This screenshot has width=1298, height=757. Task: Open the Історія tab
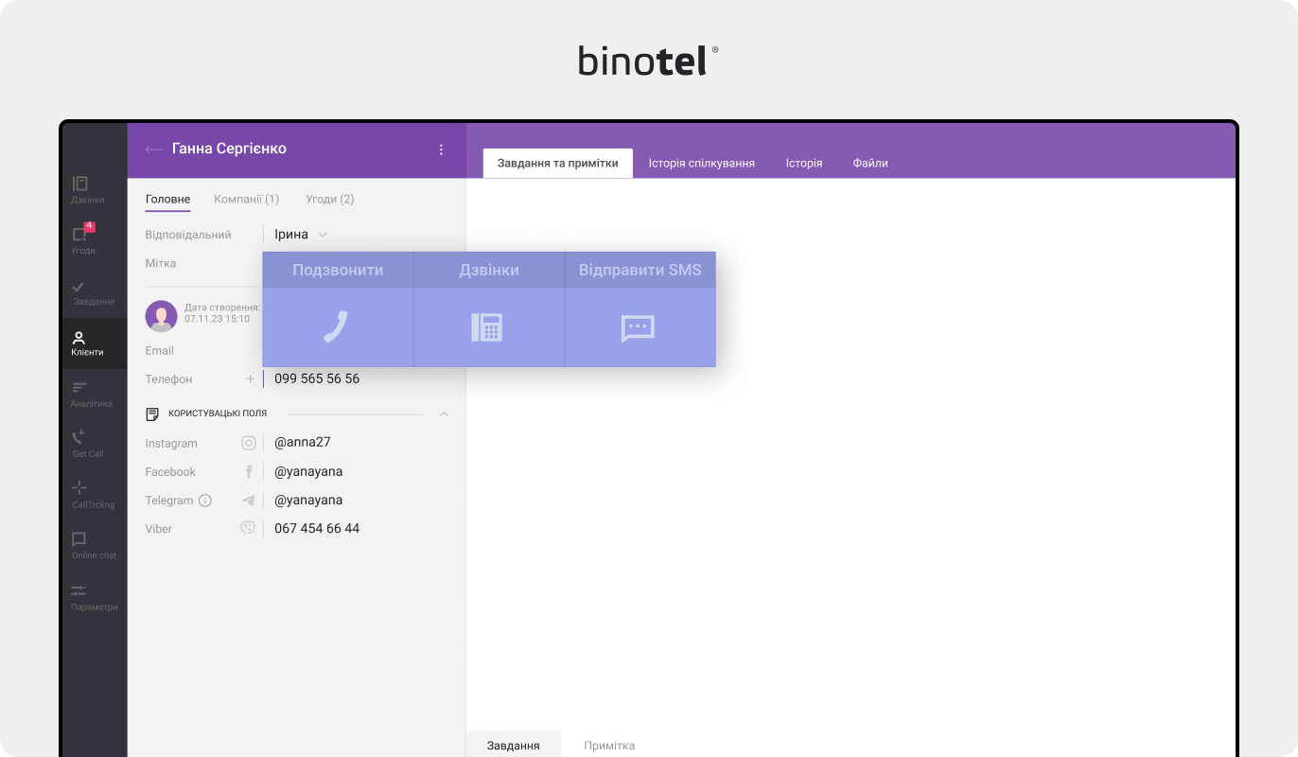pyautogui.click(x=804, y=163)
